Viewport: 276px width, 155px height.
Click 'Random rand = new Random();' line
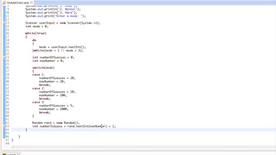pyautogui.click(x=56, y=123)
